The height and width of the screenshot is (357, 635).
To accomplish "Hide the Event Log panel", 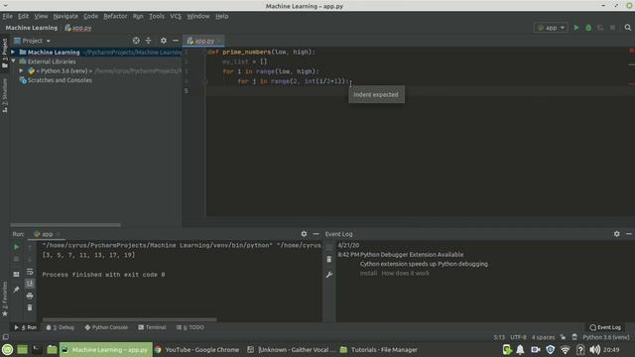I will pyautogui.click(x=628, y=234).
